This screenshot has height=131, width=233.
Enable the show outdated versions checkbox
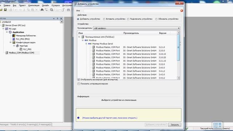pos(79,84)
